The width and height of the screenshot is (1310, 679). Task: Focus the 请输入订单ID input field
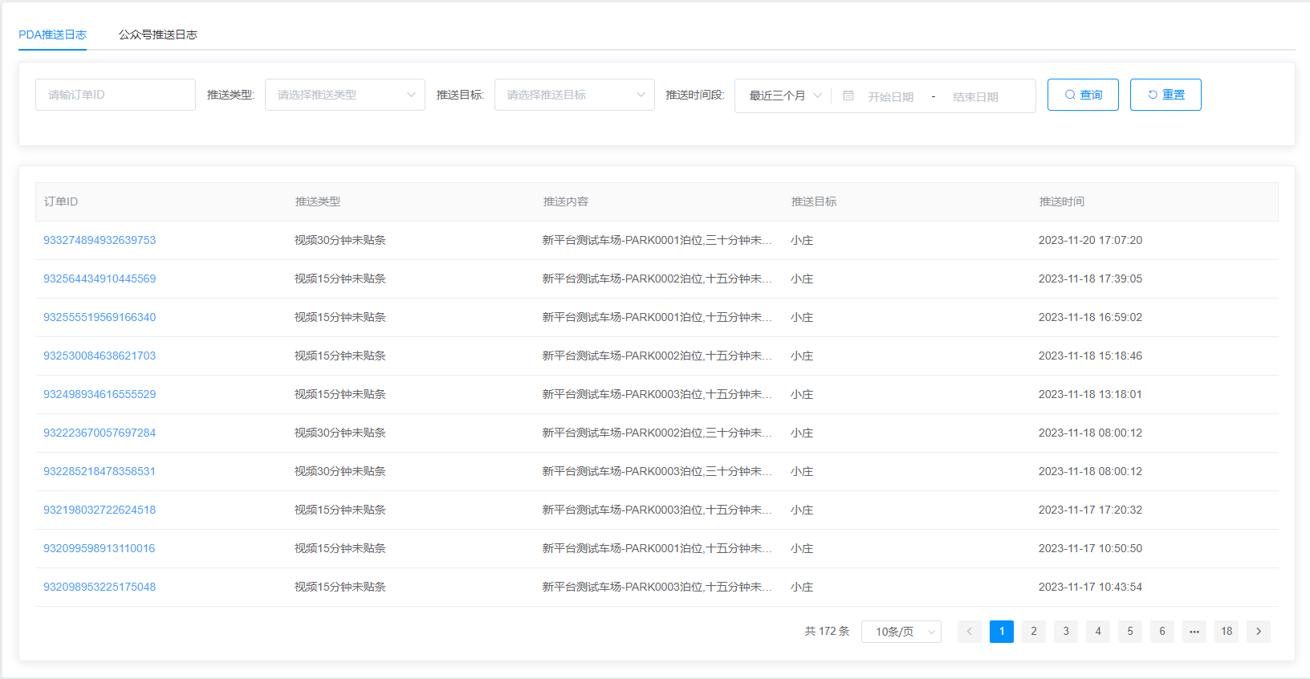tap(115, 95)
